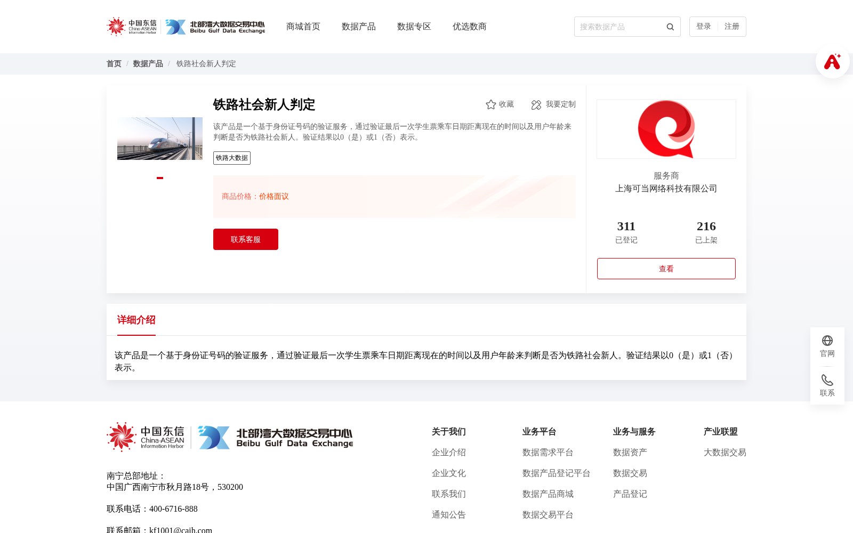Click the service provider's red logo
The height and width of the screenshot is (533, 853).
pyautogui.click(x=666, y=129)
